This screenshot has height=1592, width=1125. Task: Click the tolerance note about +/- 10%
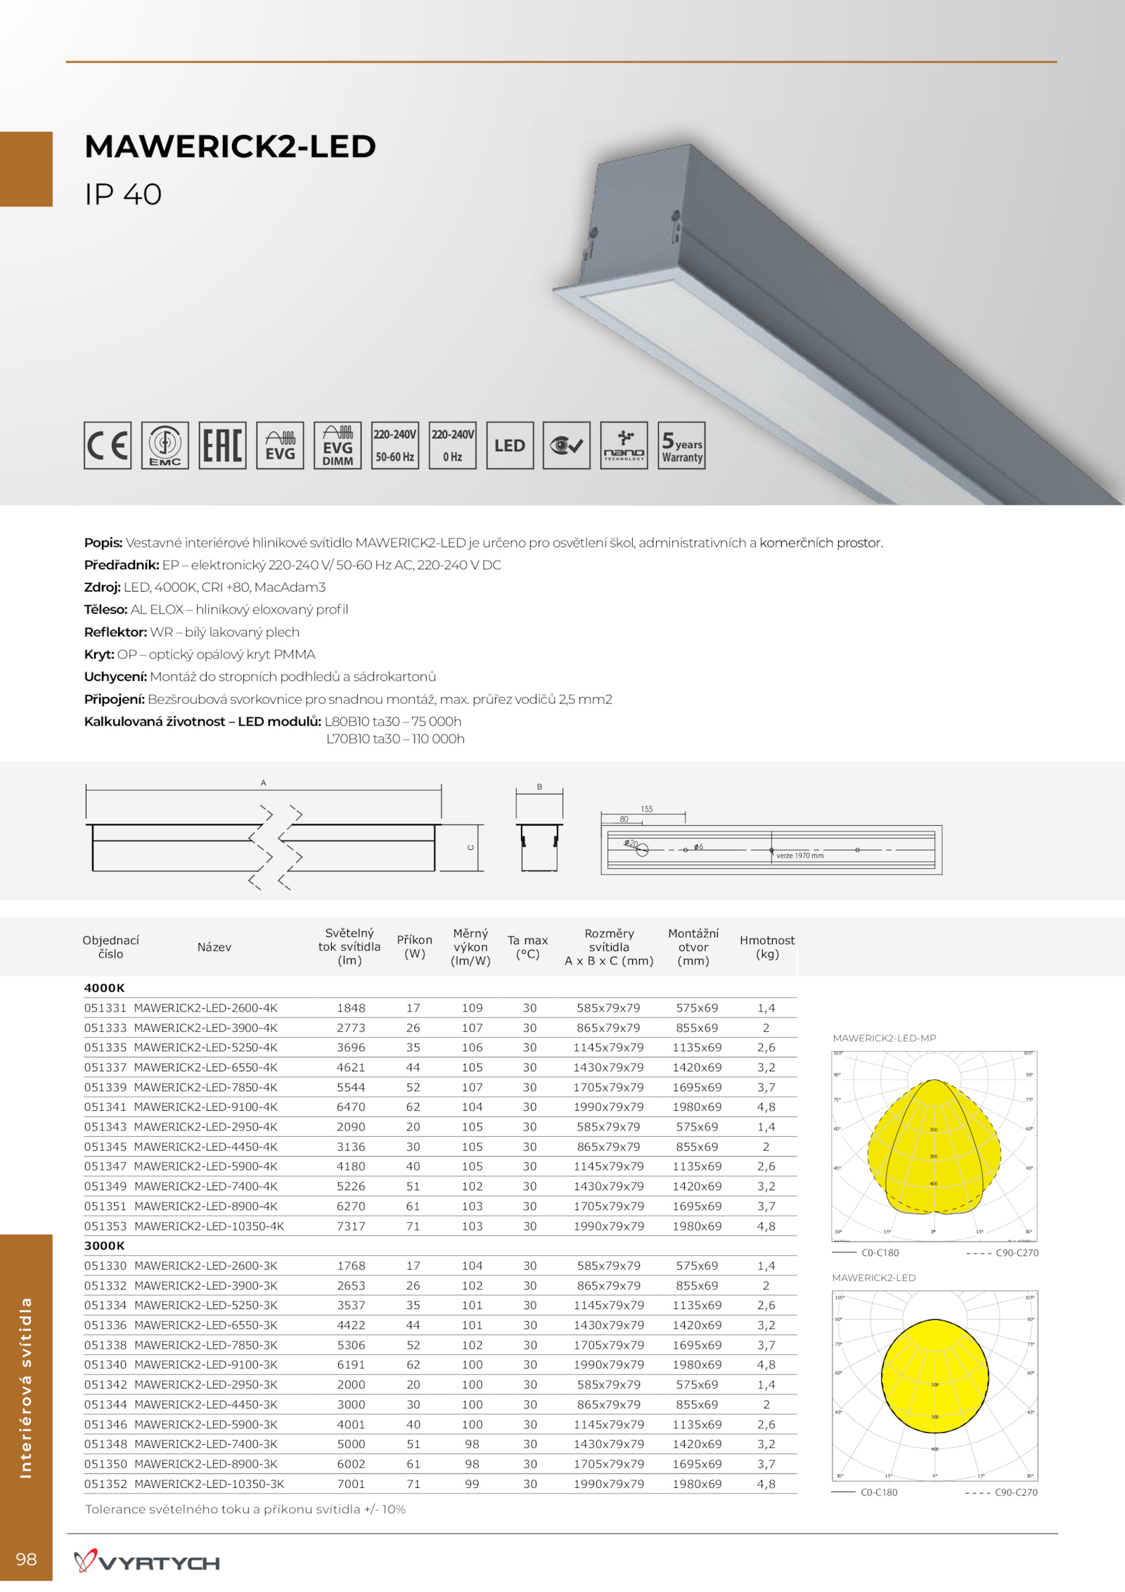tap(245, 1509)
